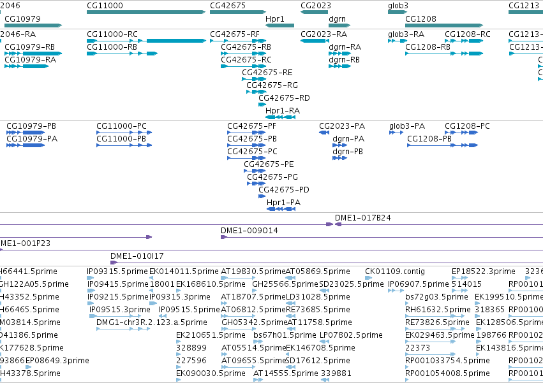Click the DME1-010I17 clone label

[137, 256]
